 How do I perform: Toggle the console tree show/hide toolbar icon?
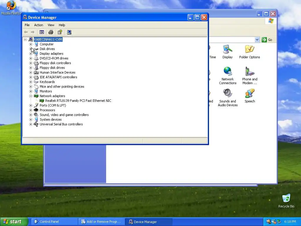pyautogui.click(x=42, y=32)
